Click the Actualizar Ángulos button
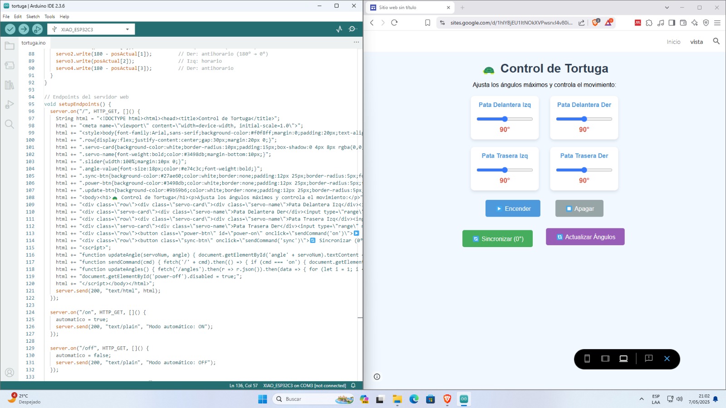 coord(585,237)
